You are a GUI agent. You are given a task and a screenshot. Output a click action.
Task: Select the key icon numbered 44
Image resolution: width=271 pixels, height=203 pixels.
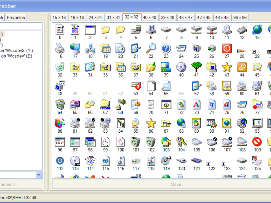[x=242, y=67]
